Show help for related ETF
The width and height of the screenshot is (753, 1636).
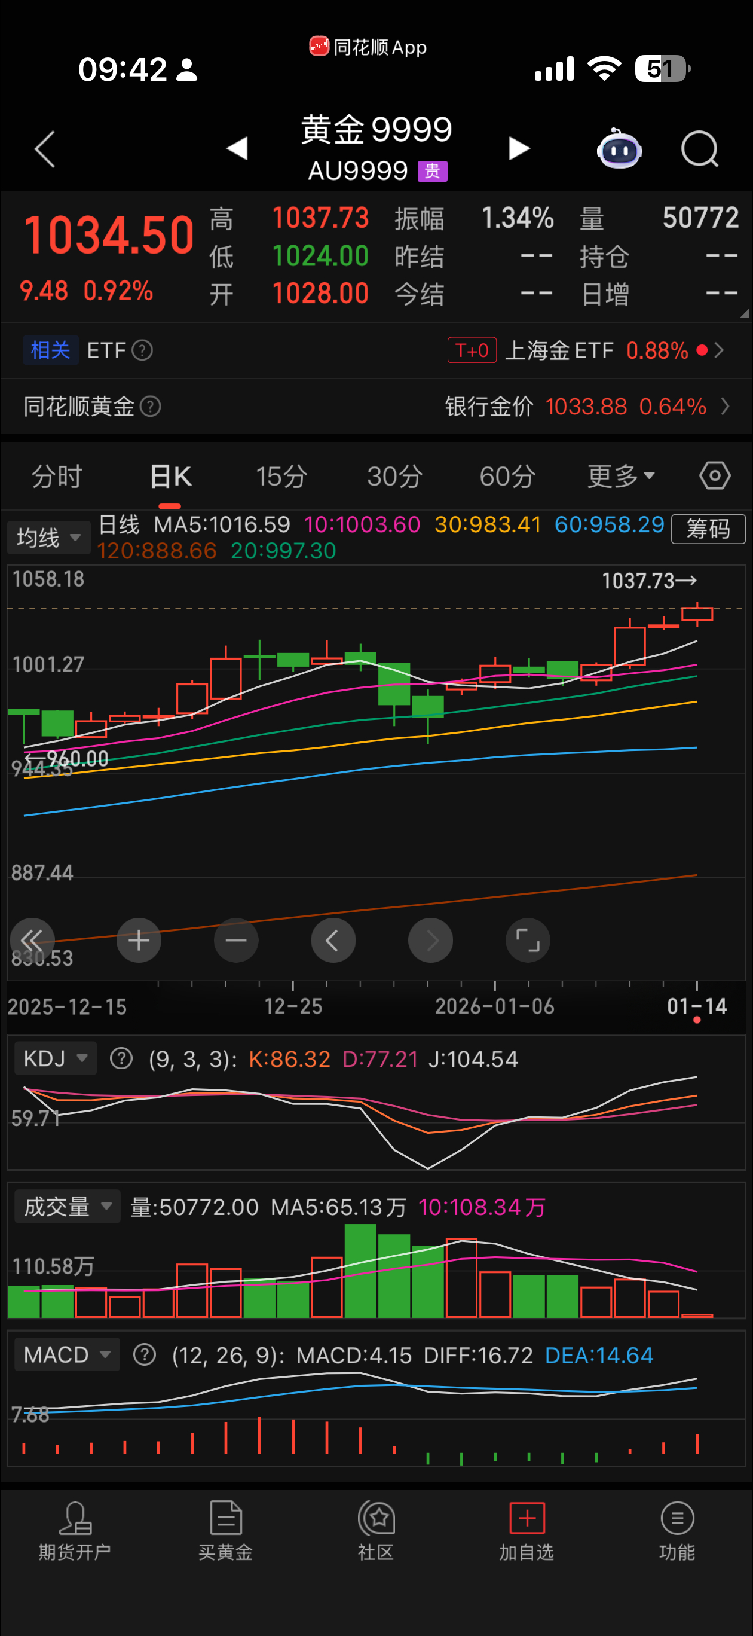[142, 350]
